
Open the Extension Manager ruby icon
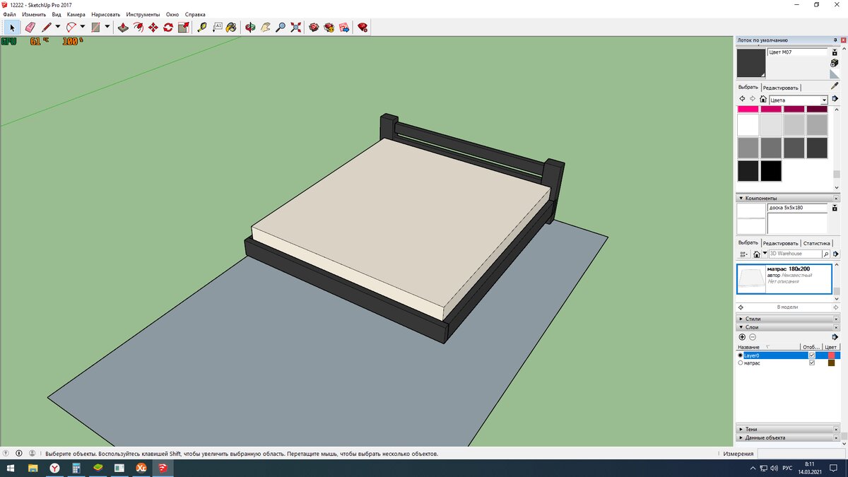363,28
